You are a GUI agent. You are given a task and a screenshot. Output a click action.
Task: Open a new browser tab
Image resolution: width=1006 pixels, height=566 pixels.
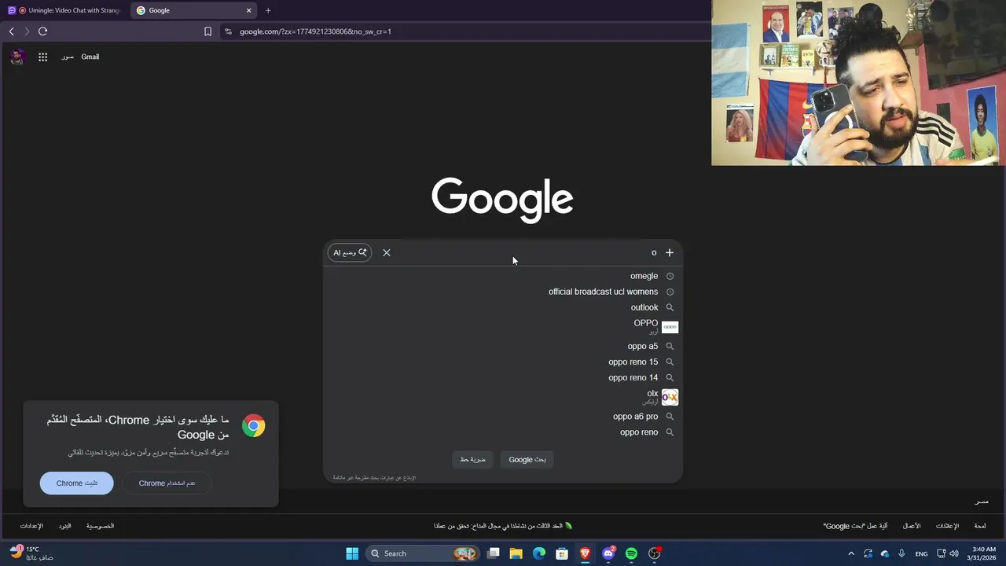[x=268, y=10]
